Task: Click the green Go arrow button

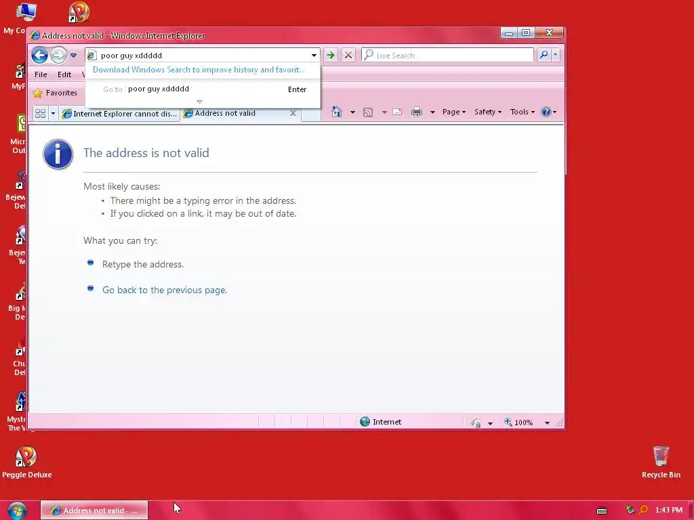Action: click(331, 56)
